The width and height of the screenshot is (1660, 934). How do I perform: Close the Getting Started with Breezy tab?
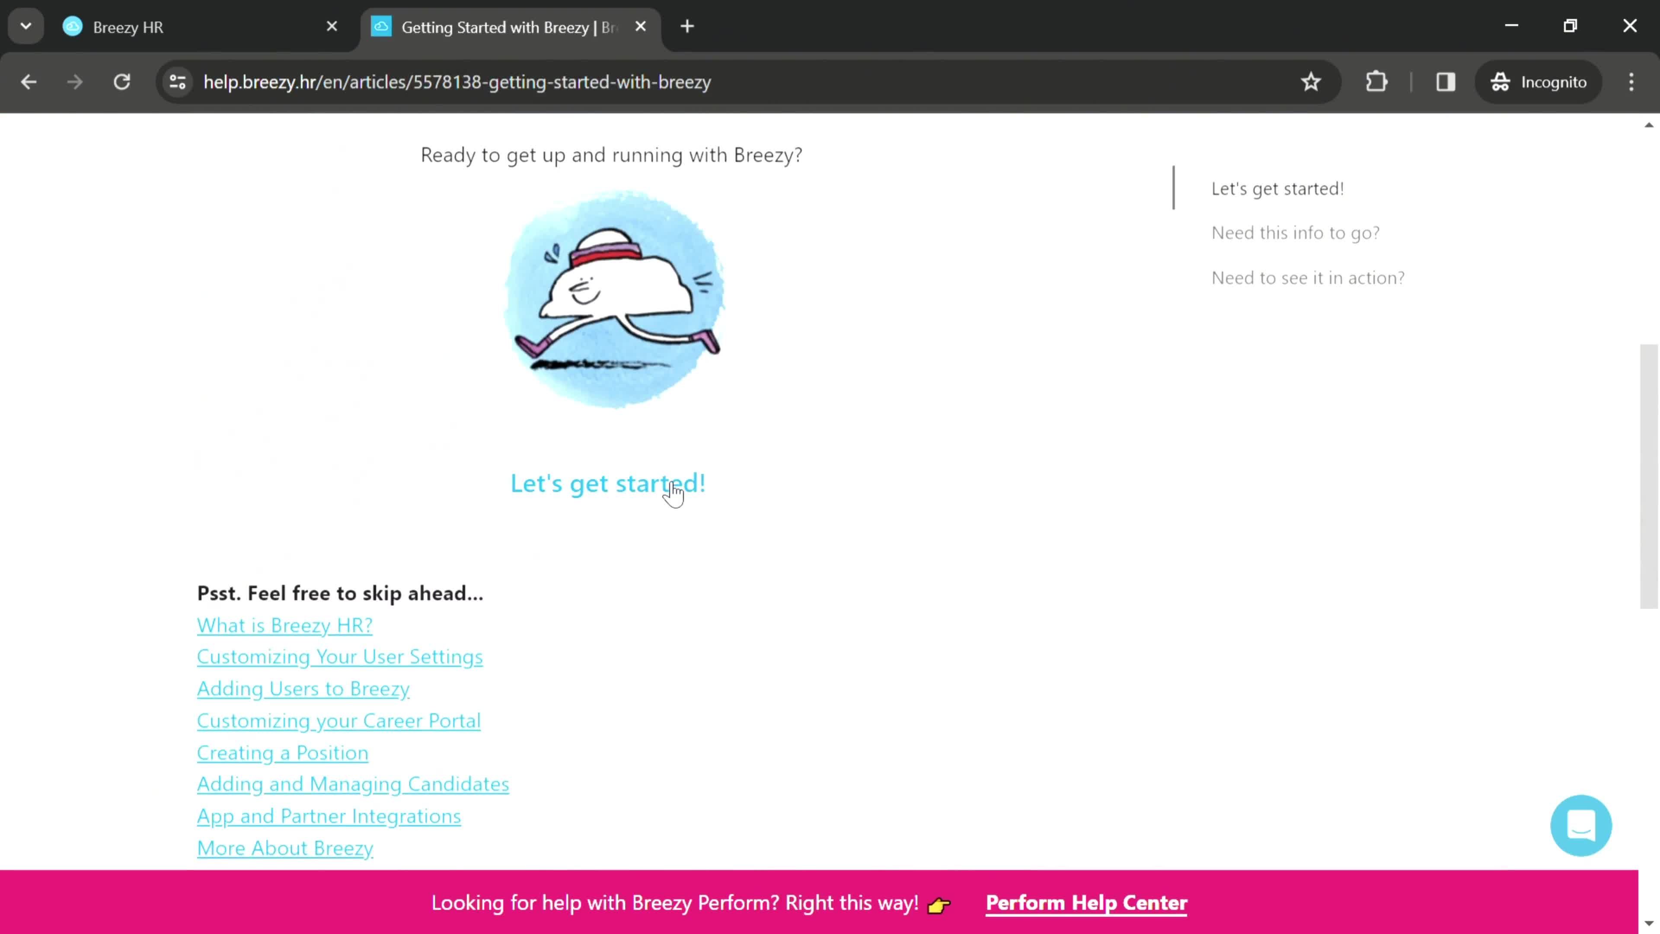click(641, 26)
